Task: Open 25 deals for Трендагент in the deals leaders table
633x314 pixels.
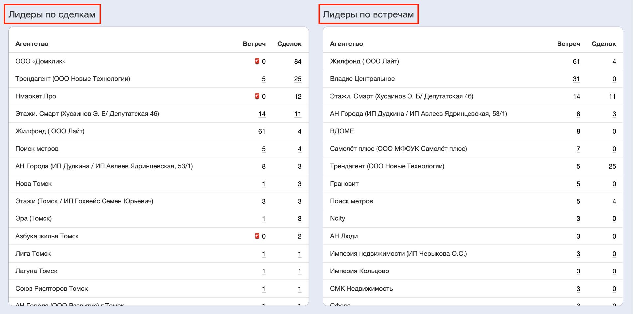Action: tap(298, 79)
